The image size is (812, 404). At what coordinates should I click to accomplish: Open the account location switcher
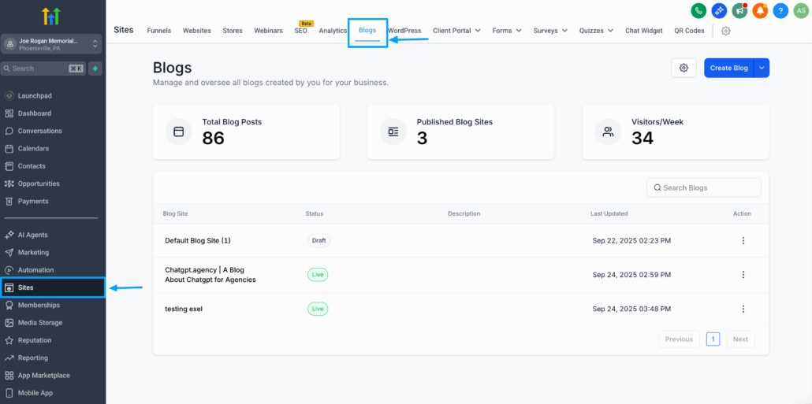pos(52,44)
